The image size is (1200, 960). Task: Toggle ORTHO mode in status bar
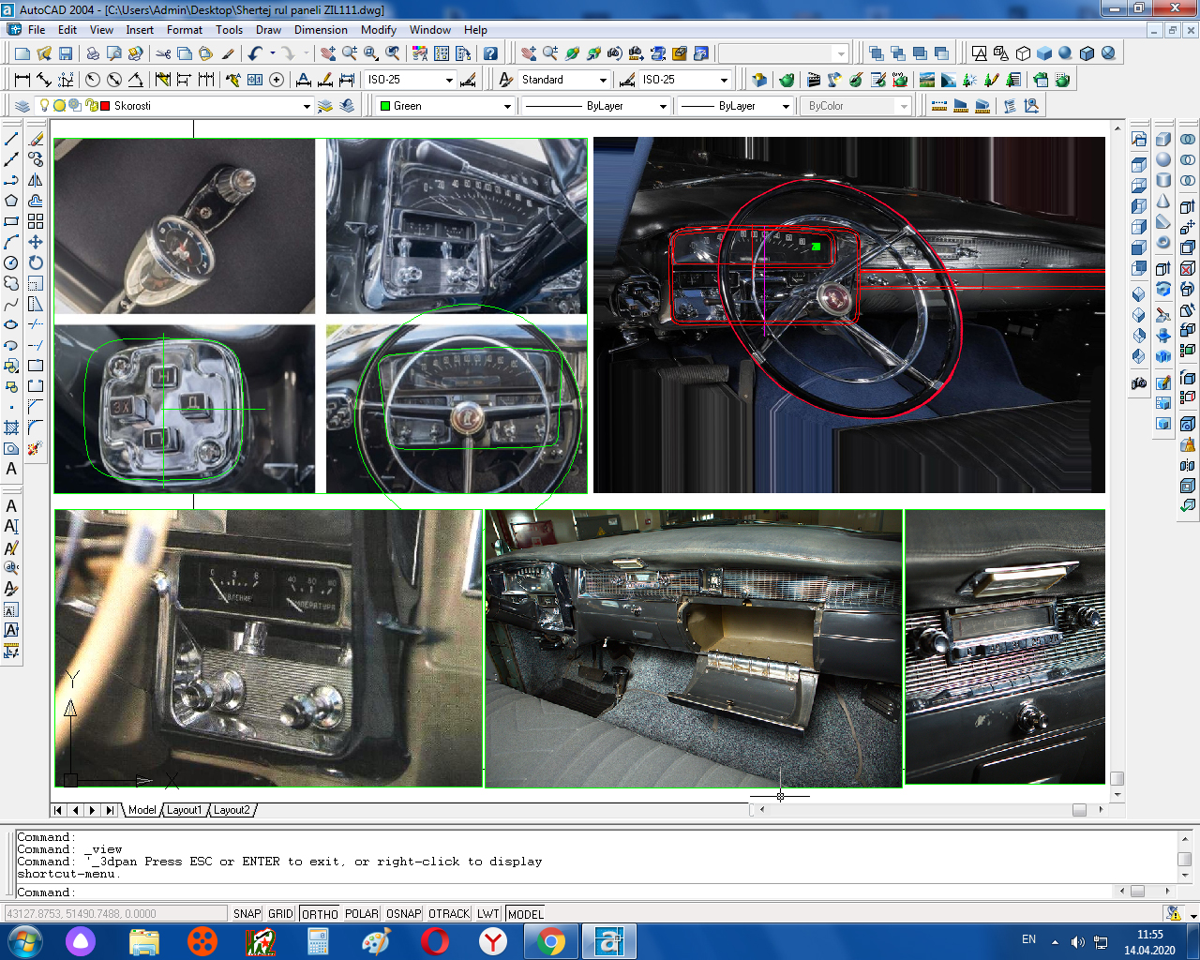320,914
